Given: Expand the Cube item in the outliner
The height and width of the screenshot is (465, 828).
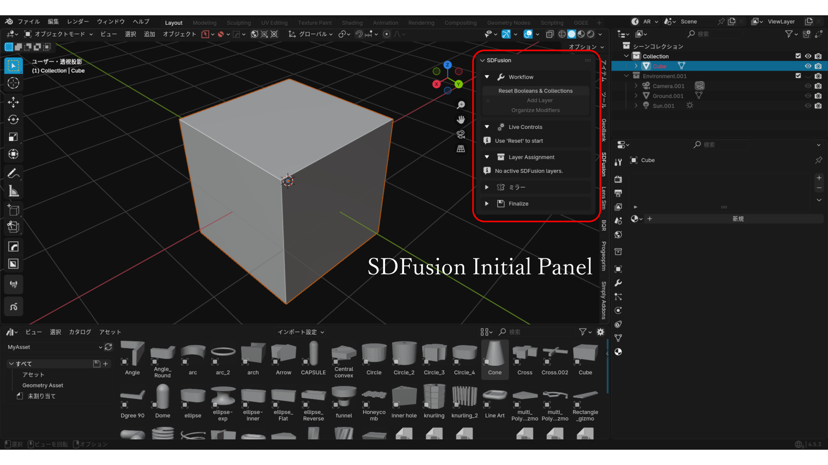Looking at the screenshot, I should coord(636,66).
